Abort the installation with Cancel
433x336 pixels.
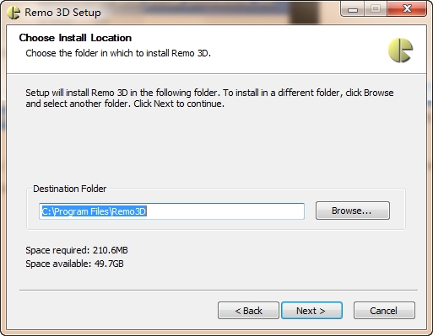click(384, 311)
